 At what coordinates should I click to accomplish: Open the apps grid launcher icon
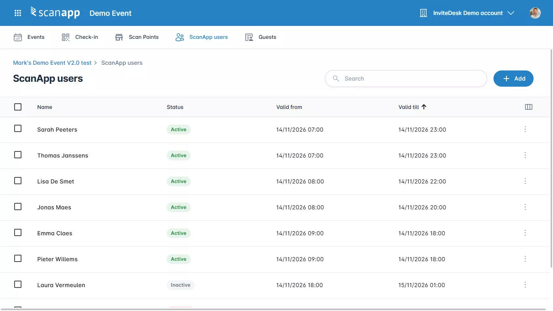pos(18,13)
